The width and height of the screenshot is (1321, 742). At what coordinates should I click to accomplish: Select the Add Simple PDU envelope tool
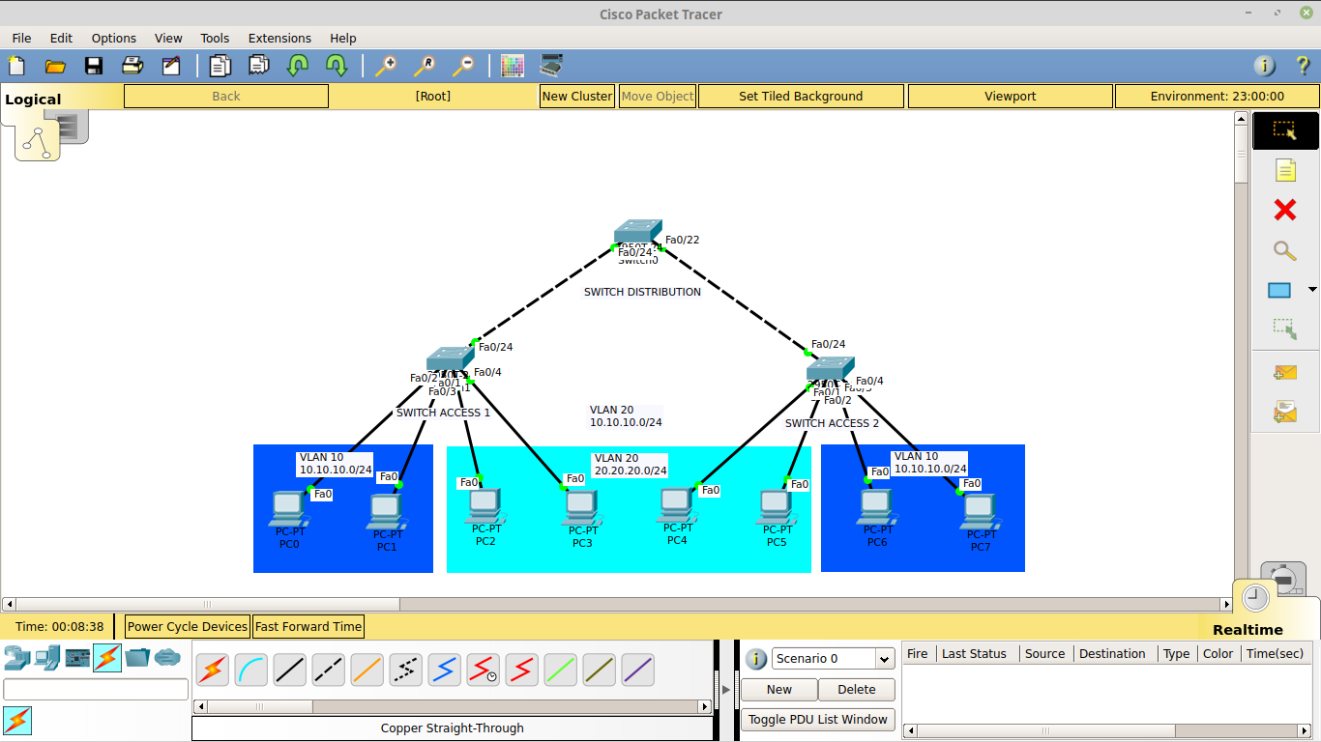[1285, 372]
